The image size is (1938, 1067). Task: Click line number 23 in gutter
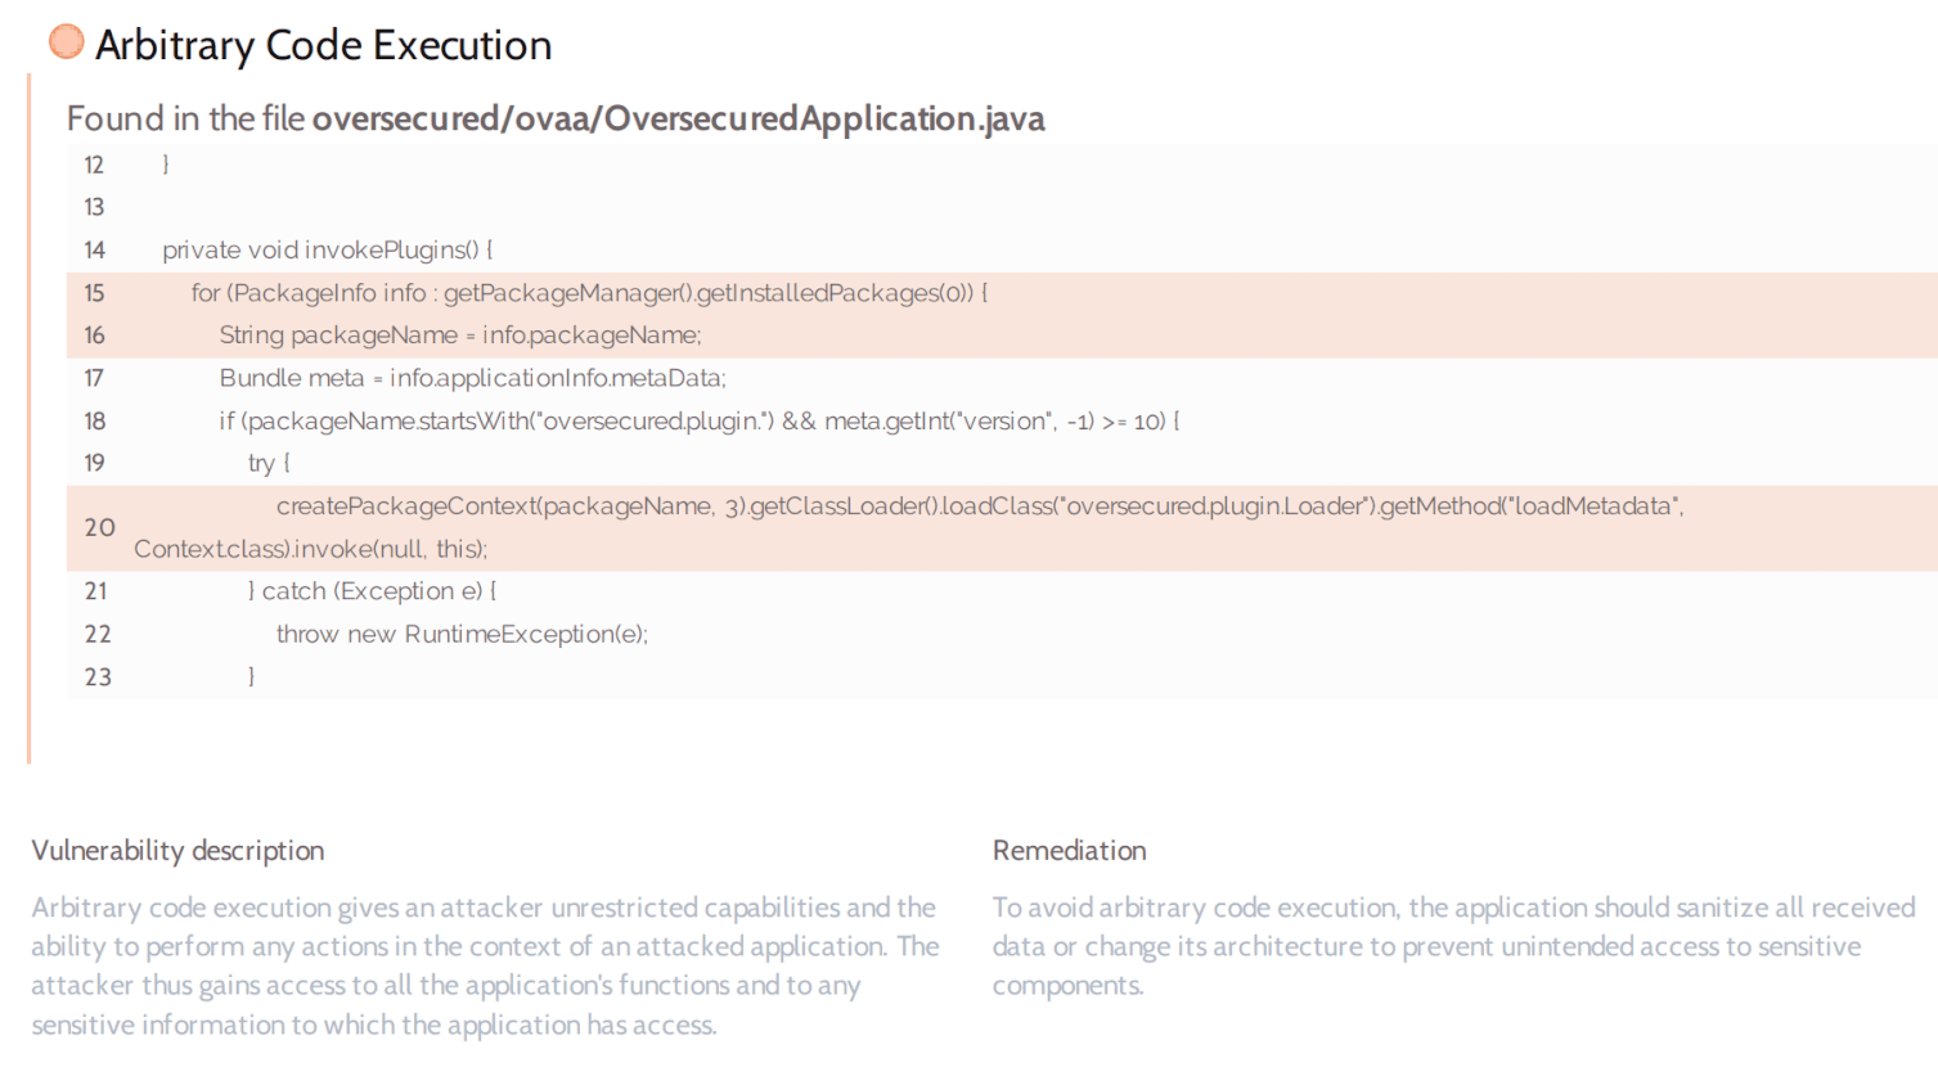point(98,677)
